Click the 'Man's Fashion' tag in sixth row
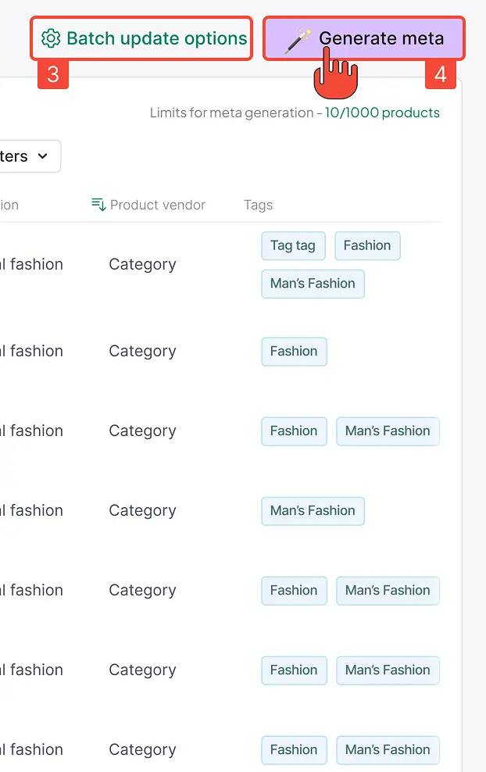This screenshot has width=486, height=772. click(388, 670)
